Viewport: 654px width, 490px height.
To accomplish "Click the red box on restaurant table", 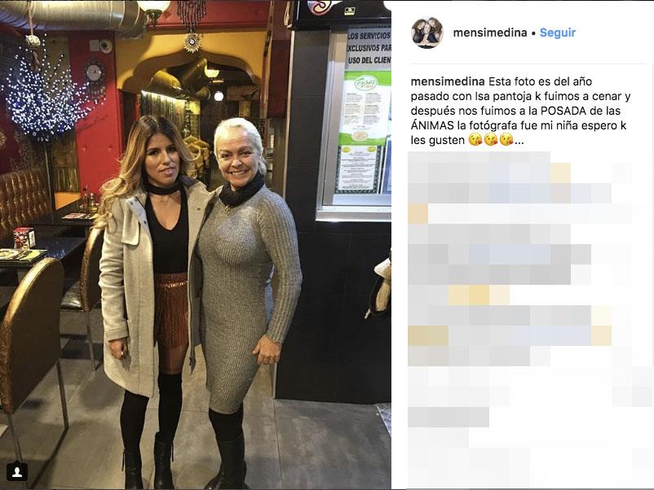I will [24, 238].
